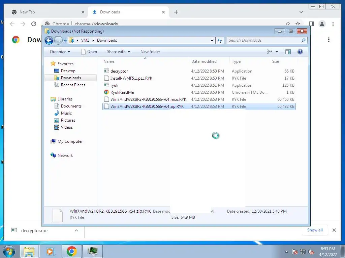The height and width of the screenshot is (258, 345).
Task: Open the More view options arrow
Action: coord(277,52)
